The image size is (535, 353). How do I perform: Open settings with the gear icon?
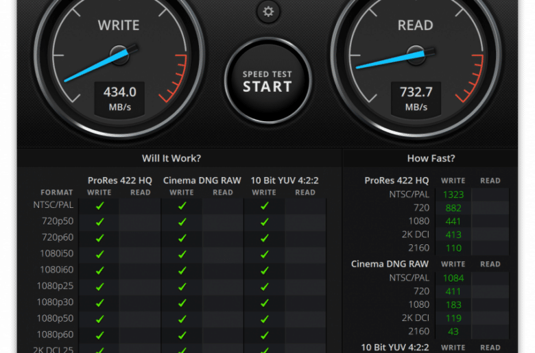[268, 12]
